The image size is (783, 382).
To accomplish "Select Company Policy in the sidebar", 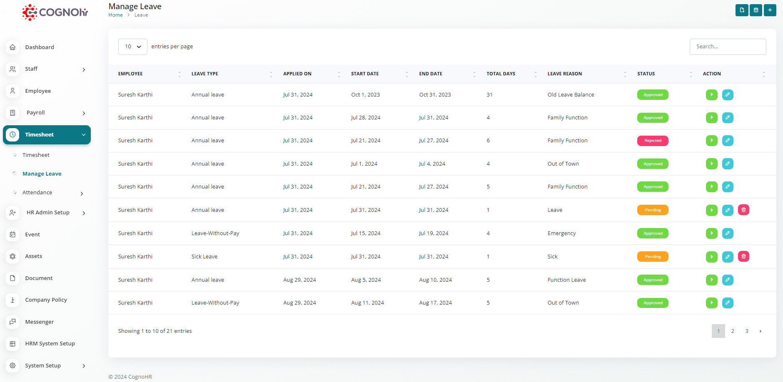I will coord(46,300).
